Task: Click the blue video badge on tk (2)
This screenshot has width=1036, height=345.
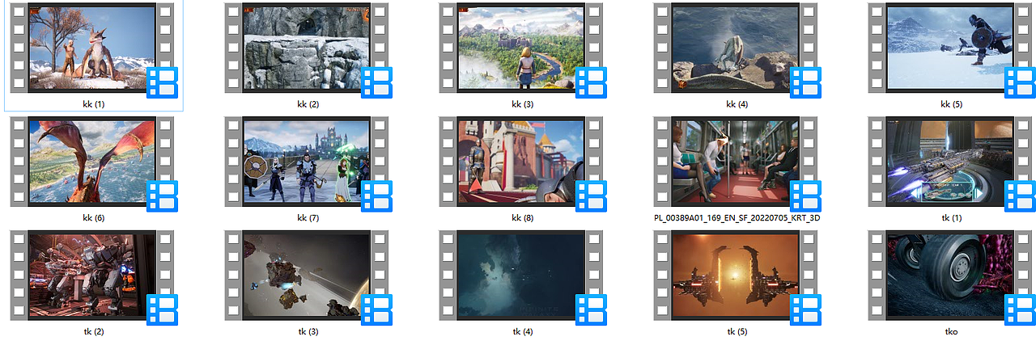Action: coord(162,309)
